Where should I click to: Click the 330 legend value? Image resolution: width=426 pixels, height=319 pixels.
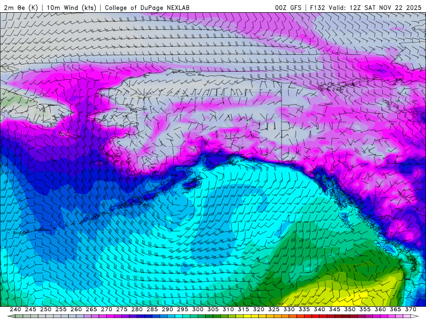click(289, 309)
